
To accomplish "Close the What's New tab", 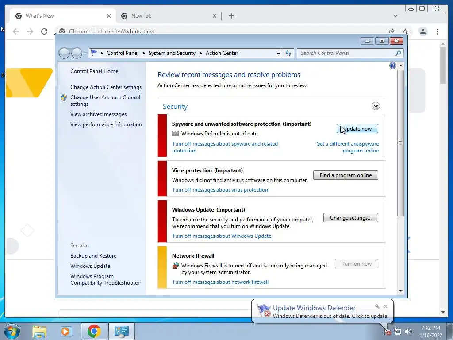I will [109, 16].
